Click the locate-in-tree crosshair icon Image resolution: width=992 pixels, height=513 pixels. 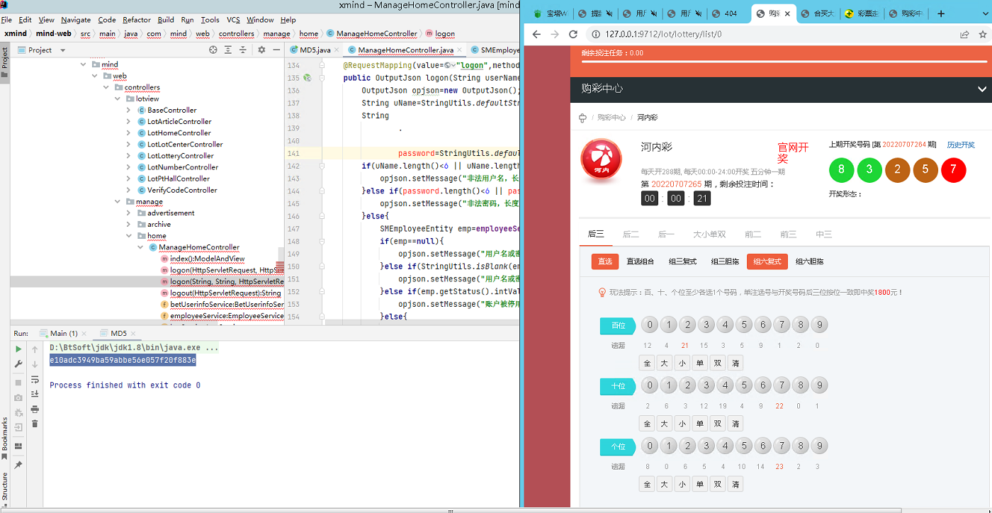tap(213, 50)
